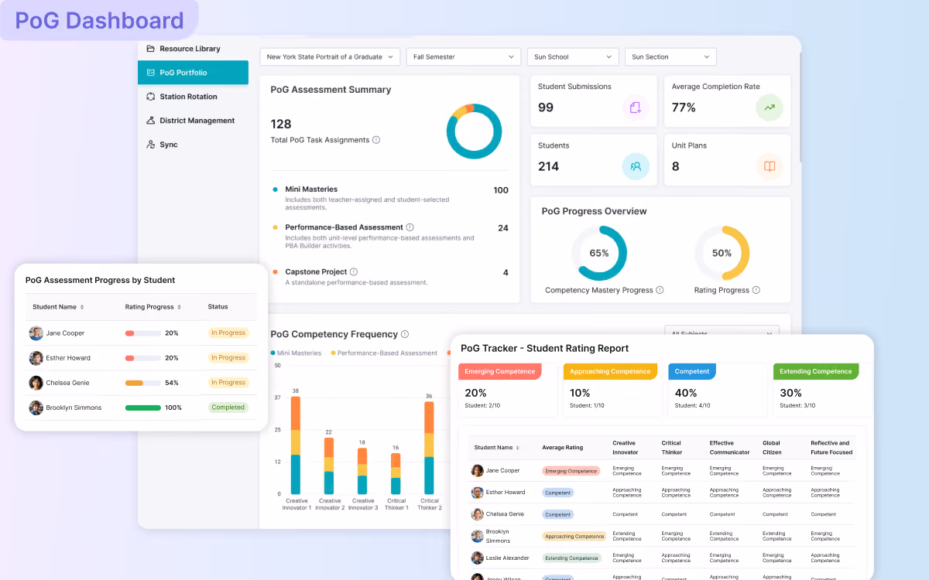
Task: Click Chelsea Genie 54% progress bar
Action: (x=143, y=383)
